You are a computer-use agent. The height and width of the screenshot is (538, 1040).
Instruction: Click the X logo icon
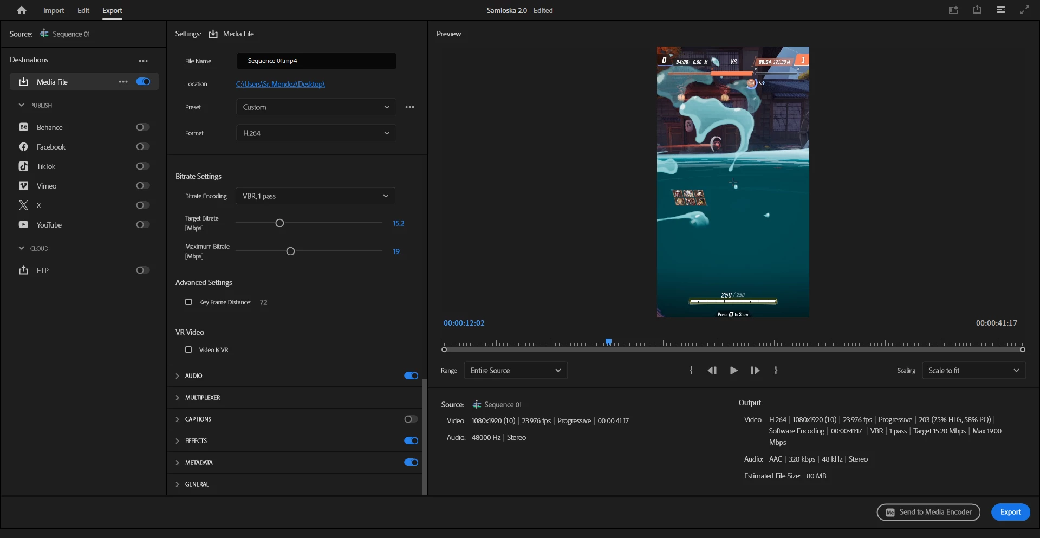(x=23, y=205)
